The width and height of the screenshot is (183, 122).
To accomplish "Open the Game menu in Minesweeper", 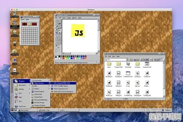I will point(22,20).
